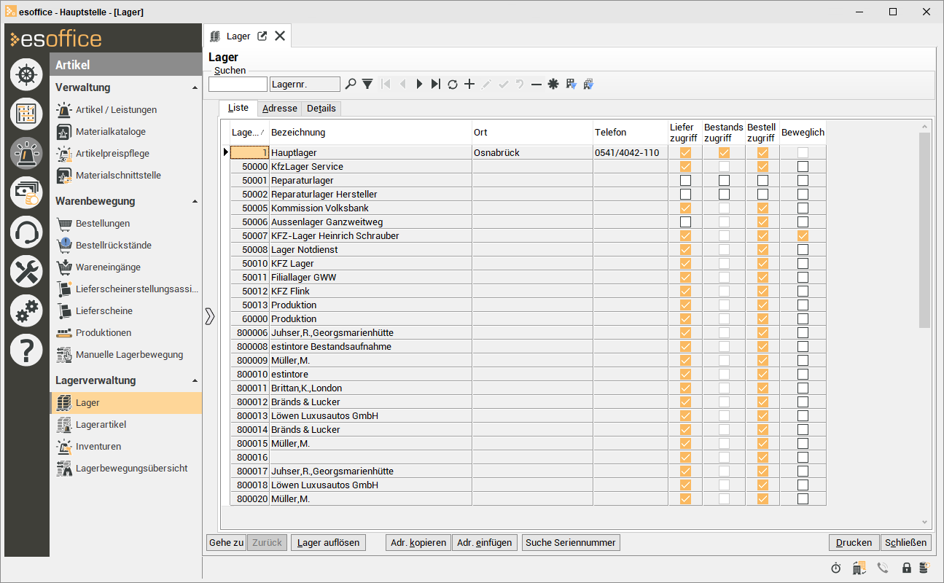This screenshot has width=944, height=583.
Task: Open the filter funnel in toolbar
Action: [367, 85]
